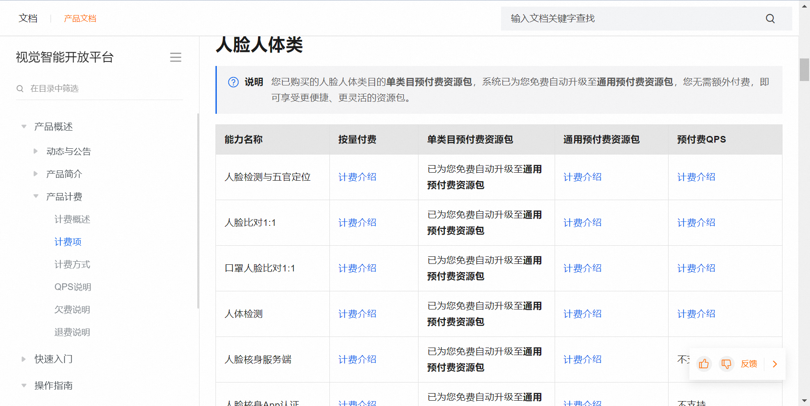Open 按量付费 计费介绍 for 人脸核身服务端

point(357,360)
